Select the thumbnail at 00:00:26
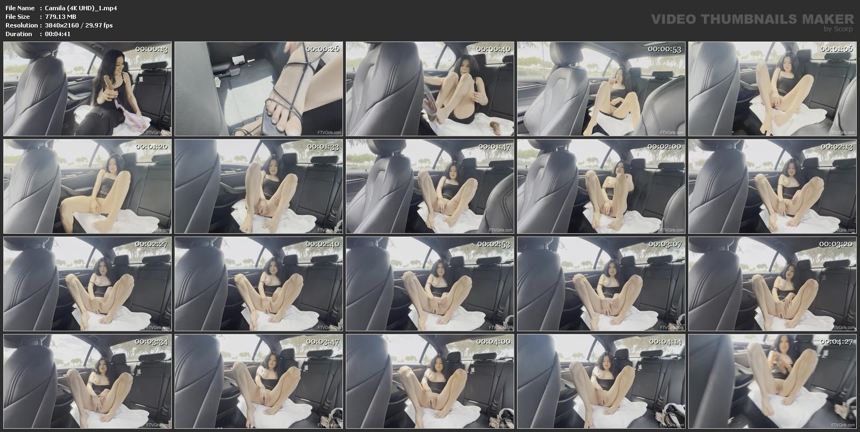Viewport: 860px width, 432px height. (258, 89)
